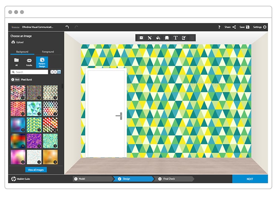
Task: Choose the red-orange hexagon pattern thumbnail
Action: pyautogui.click(x=18, y=109)
